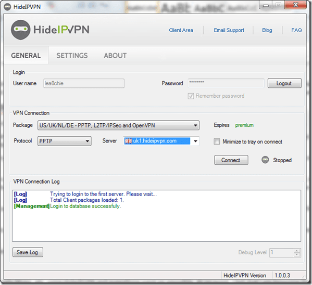The width and height of the screenshot is (312, 285).
Task: Open the Package dropdown list
Action: 118,125
